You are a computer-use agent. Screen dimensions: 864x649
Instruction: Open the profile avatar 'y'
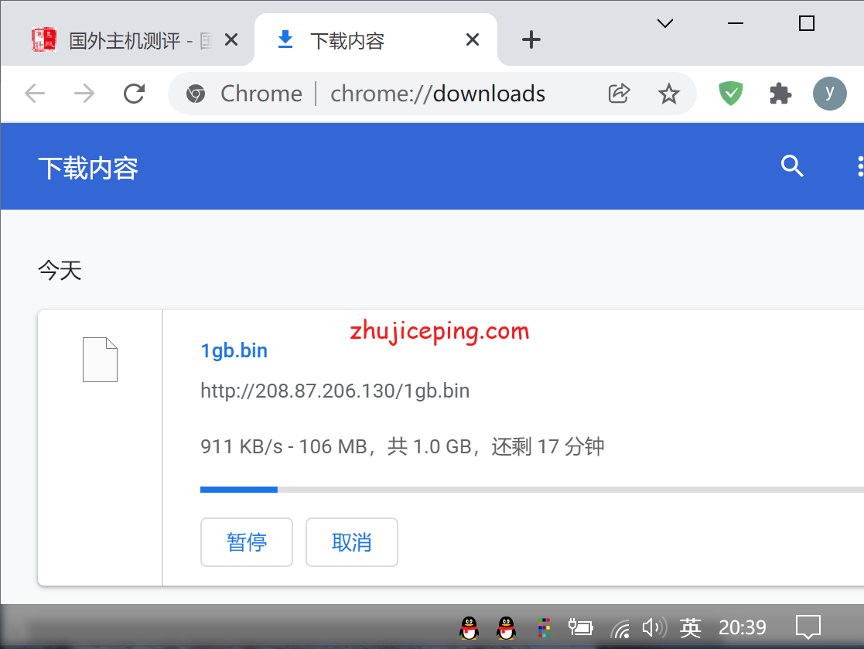[829, 94]
